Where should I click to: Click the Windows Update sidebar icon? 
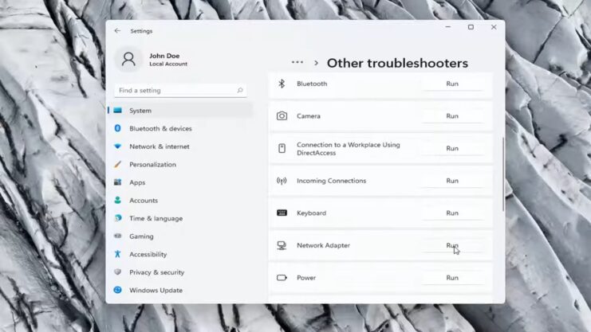(117, 290)
